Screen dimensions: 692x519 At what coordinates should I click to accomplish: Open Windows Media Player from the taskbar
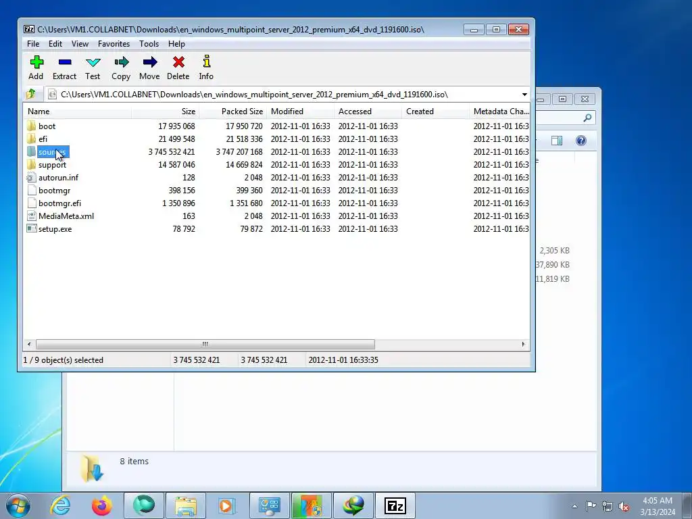click(228, 505)
